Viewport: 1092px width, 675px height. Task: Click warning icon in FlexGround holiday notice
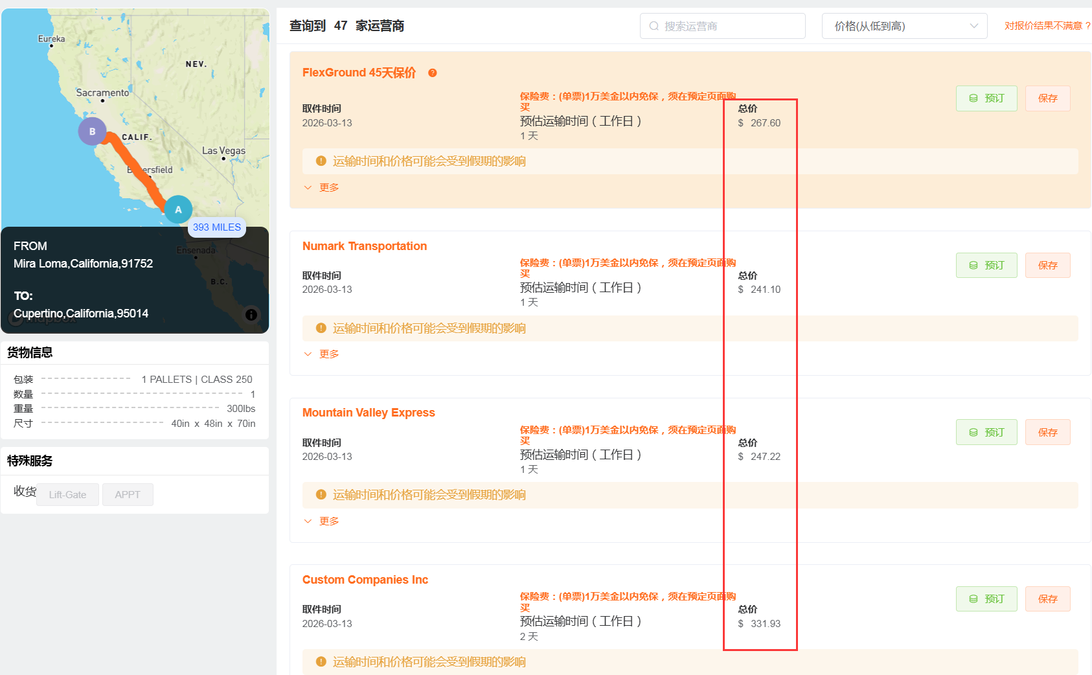point(321,161)
